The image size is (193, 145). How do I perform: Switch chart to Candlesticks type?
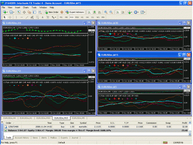click(x=94, y=12)
